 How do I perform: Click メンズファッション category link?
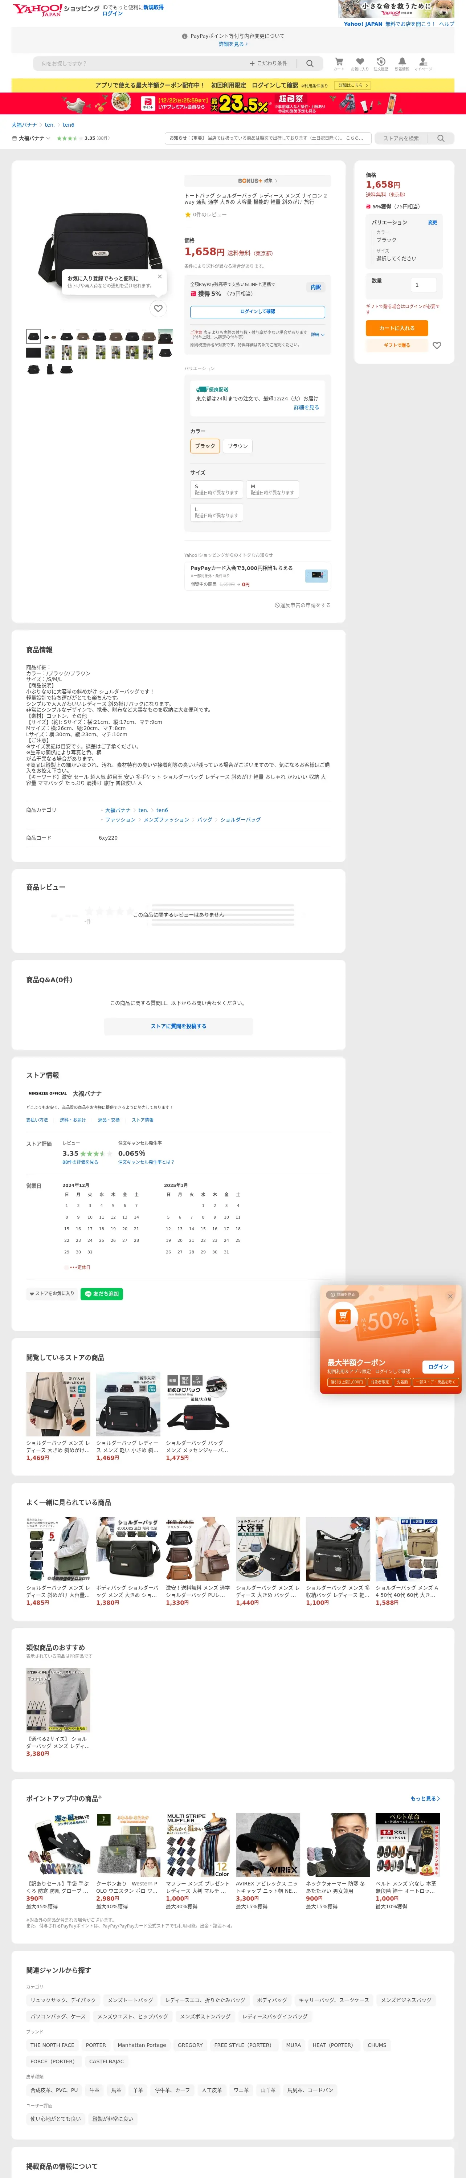click(167, 819)
